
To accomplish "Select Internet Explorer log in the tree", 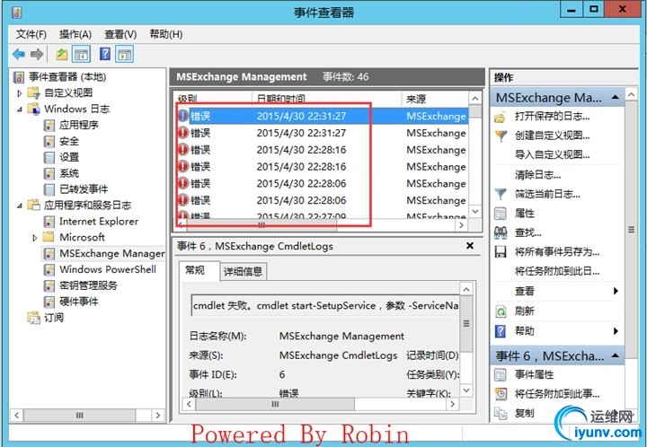I will tap(99, 222).
